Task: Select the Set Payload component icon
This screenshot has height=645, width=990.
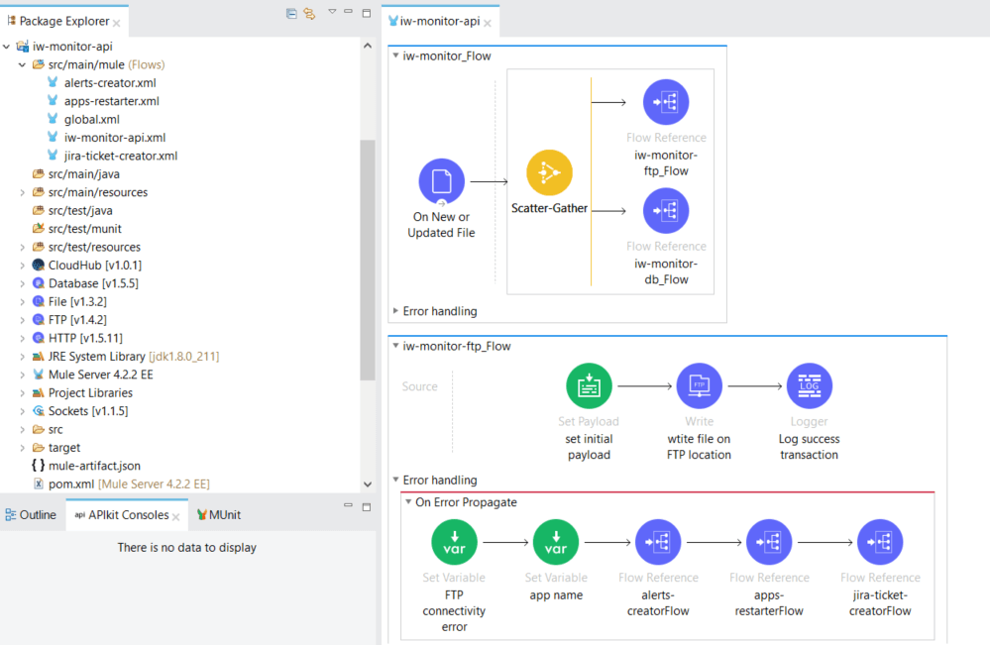Action: (x=589, y=385)
